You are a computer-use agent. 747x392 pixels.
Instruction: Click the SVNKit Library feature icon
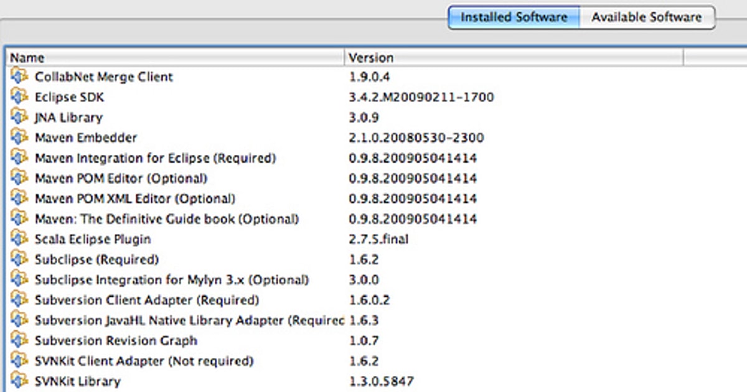click(19, 381)
